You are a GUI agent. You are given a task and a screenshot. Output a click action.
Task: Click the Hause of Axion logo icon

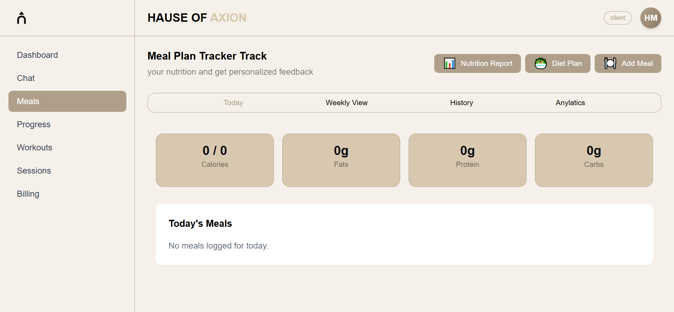tap(21, 18)
